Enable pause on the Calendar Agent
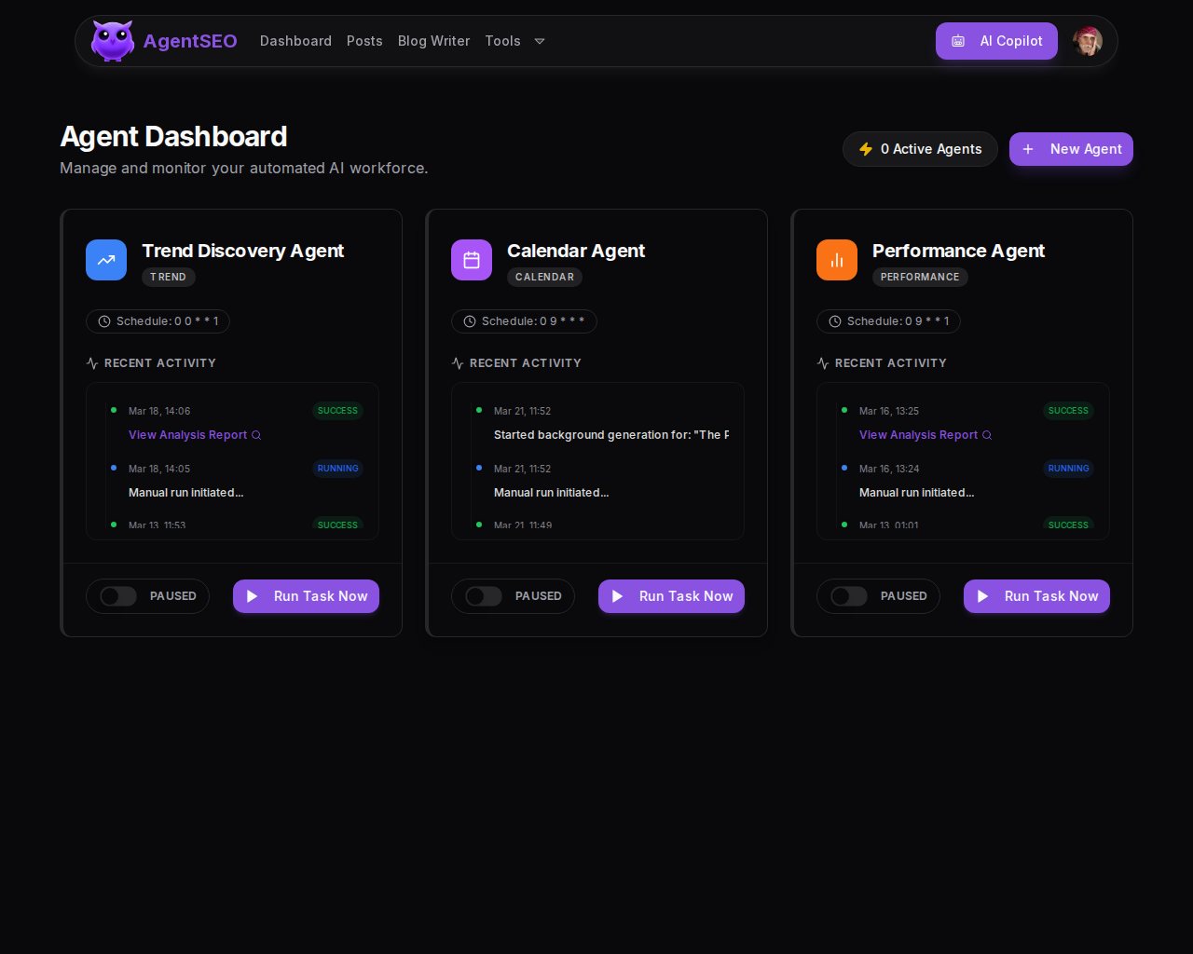Viewport: 1193px width, 954px height. [483, 596]
